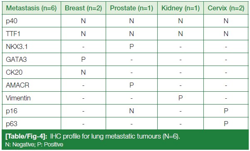Viewport: 250px width, 151px height.
Task: Click the Table/Fig-4 caption text
Action: tap(93, 136)
